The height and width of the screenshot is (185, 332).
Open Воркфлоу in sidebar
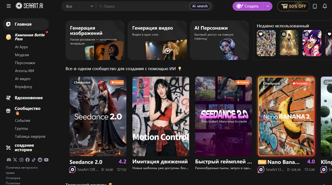(23, 87)
